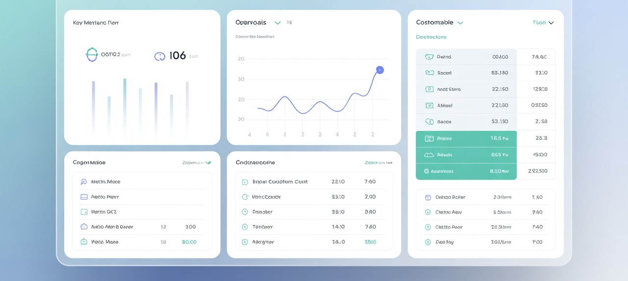Click the green icon next to Meca Mae

84,242
